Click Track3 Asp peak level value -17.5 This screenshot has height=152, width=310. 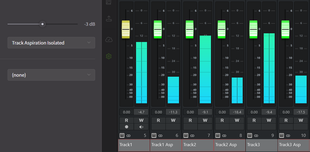pos(301,112)
